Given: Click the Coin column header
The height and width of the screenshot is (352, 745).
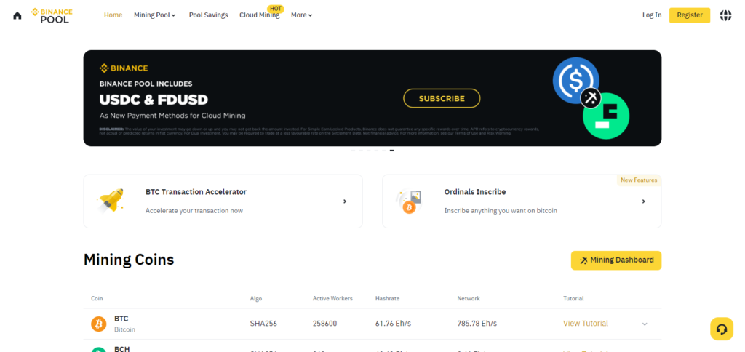Looking at the screenshot, I should pos(97,298).
